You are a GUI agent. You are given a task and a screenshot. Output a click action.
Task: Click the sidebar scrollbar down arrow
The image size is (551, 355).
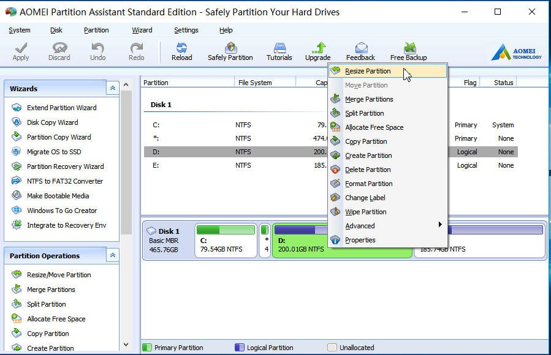(x=126, y=345)
